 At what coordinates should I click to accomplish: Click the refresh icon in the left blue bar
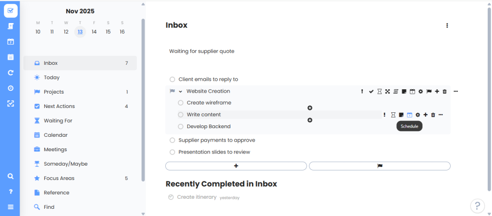11,73
